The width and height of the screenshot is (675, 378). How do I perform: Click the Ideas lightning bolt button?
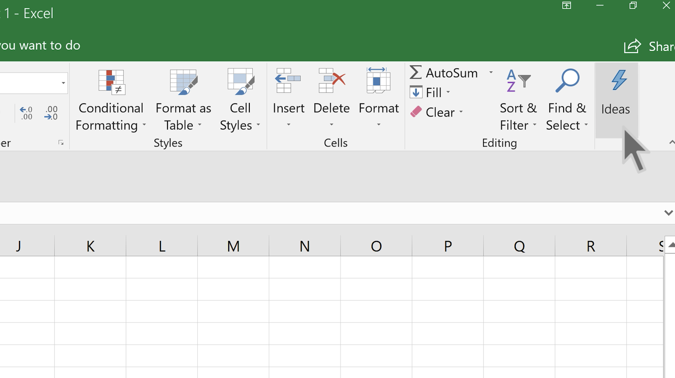tap(616, 100)
